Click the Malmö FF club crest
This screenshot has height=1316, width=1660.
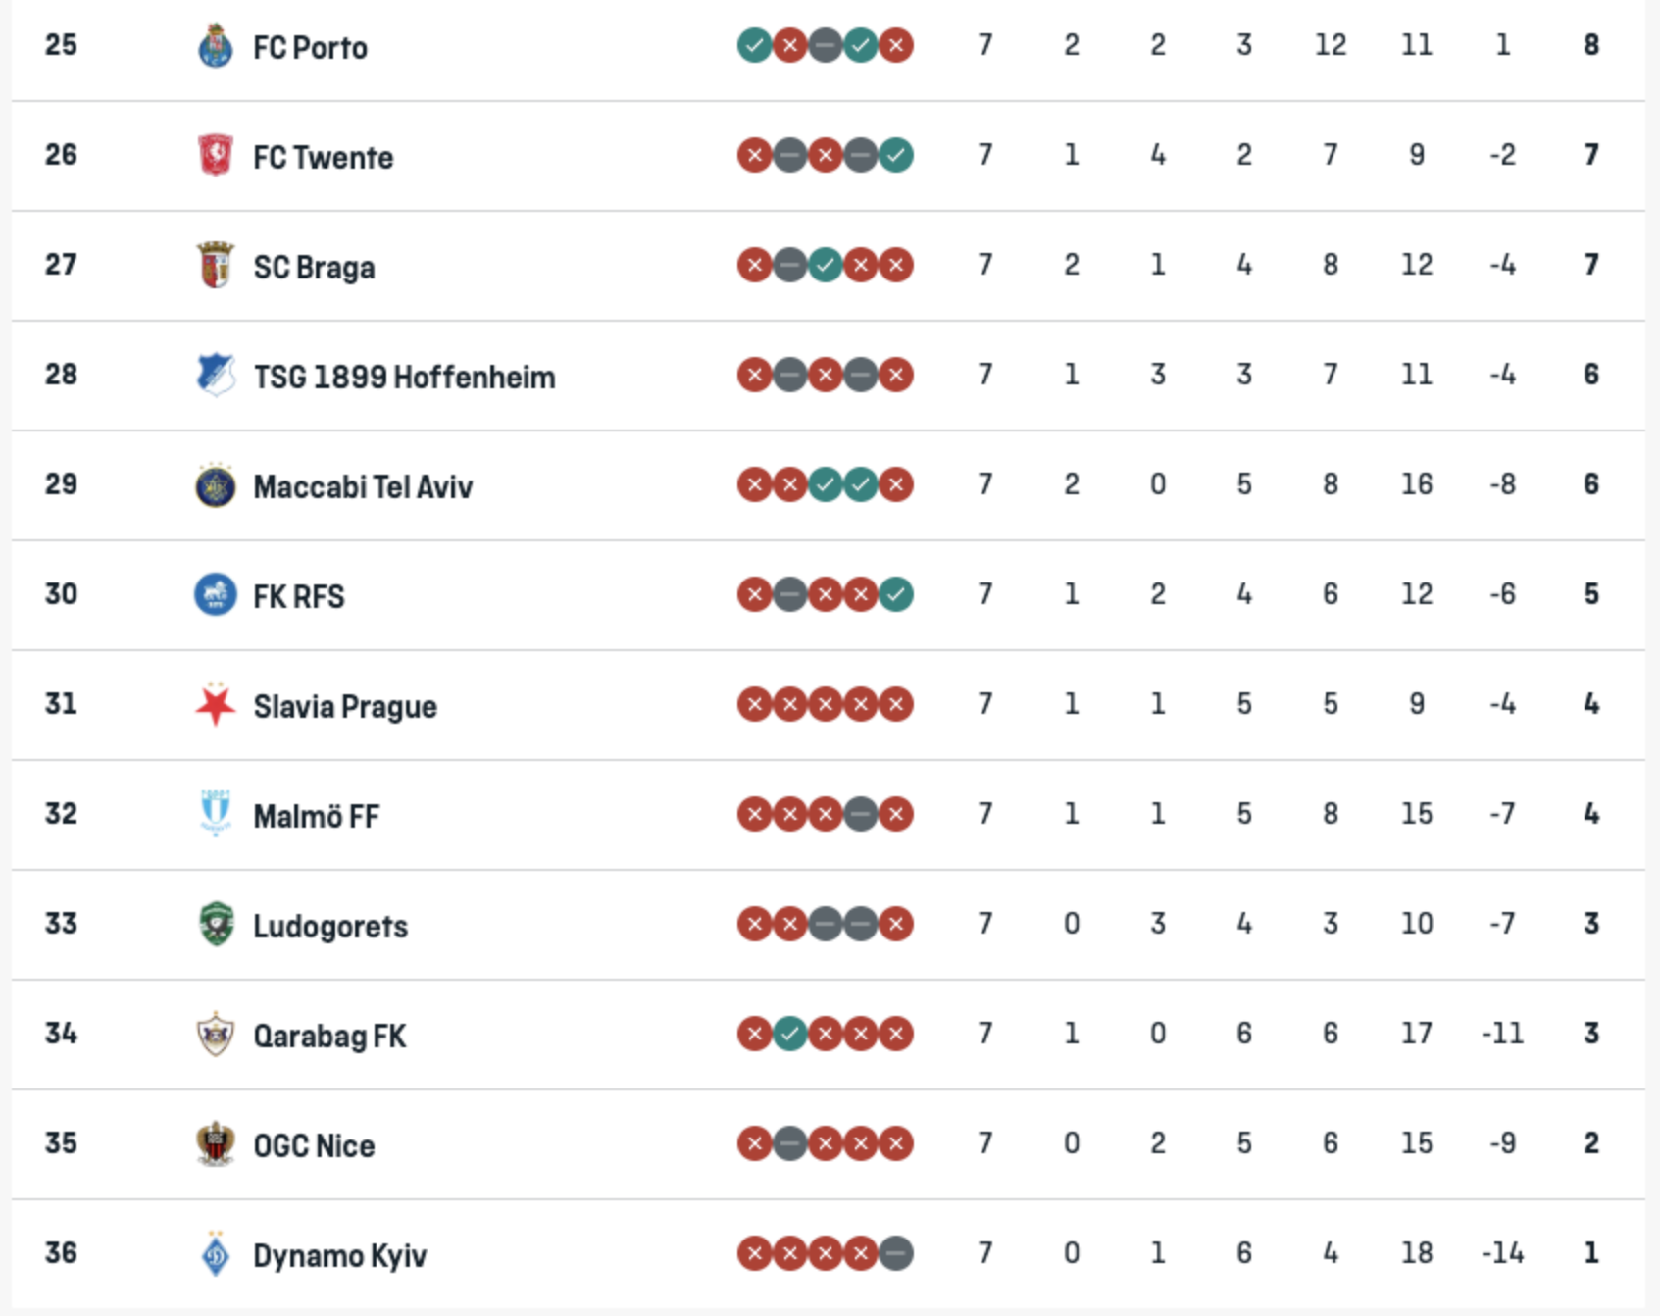pyautogui.click(x=215, y=815)
